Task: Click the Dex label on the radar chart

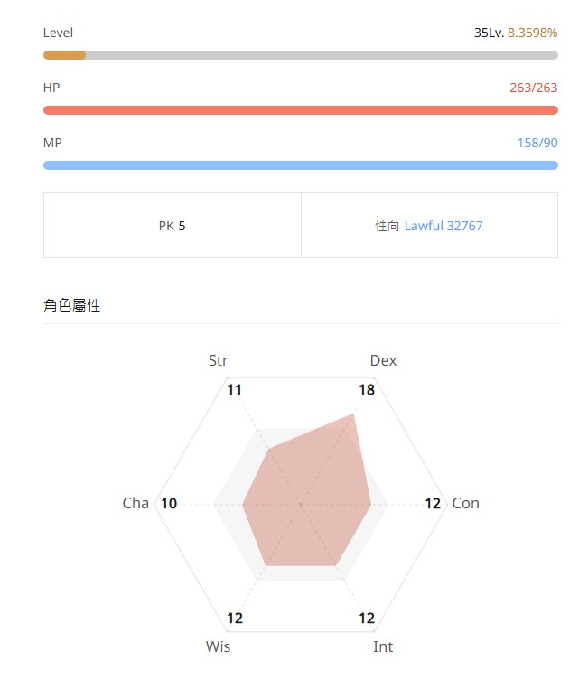Action: click(x=383, y=360)
